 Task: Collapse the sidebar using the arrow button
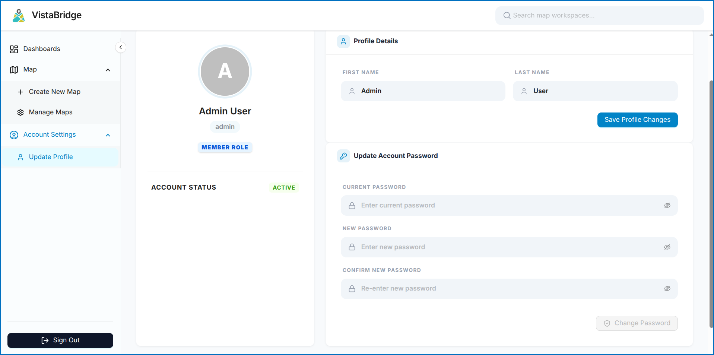coord(121,47)
